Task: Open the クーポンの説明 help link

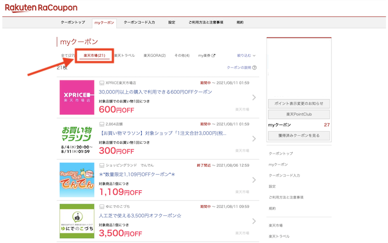Action: pos(239,68)
